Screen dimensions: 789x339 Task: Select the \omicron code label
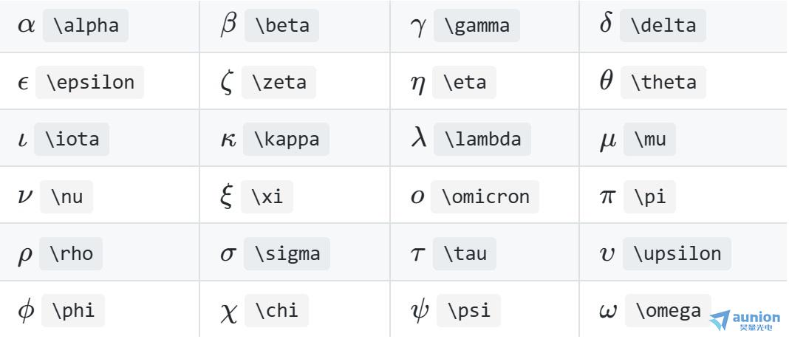pos(485,196)
